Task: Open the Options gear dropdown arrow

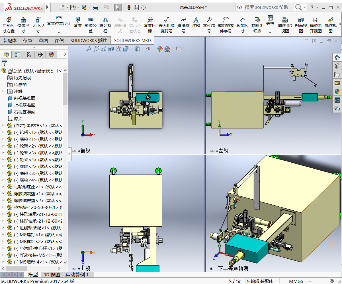Action: coord(149,7)
